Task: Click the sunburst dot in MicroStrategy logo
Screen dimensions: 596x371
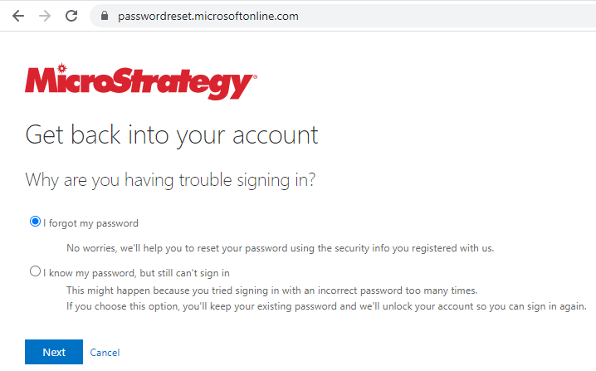Action: point(64,66)
